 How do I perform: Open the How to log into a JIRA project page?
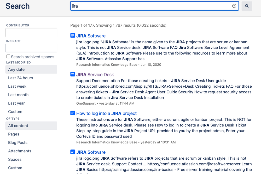tap(106, 113)
